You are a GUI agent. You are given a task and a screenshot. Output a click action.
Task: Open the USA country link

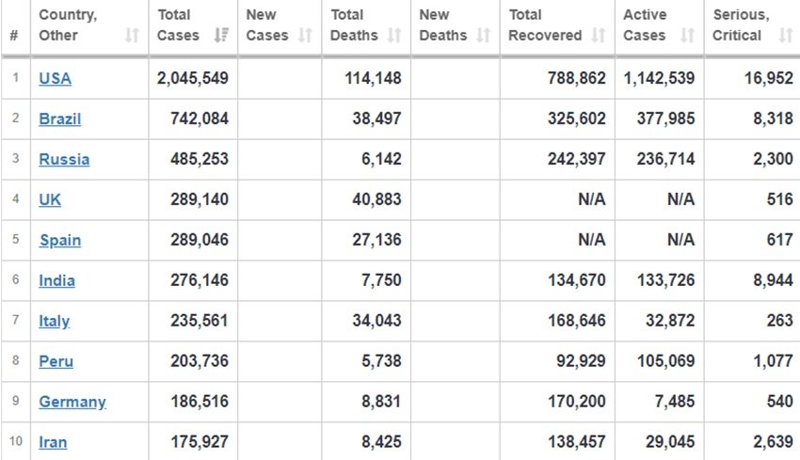(56, 78)
